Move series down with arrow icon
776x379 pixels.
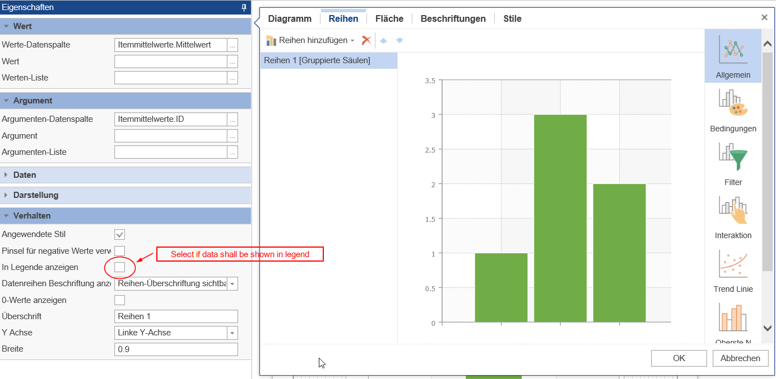click(x=399, y=40)
